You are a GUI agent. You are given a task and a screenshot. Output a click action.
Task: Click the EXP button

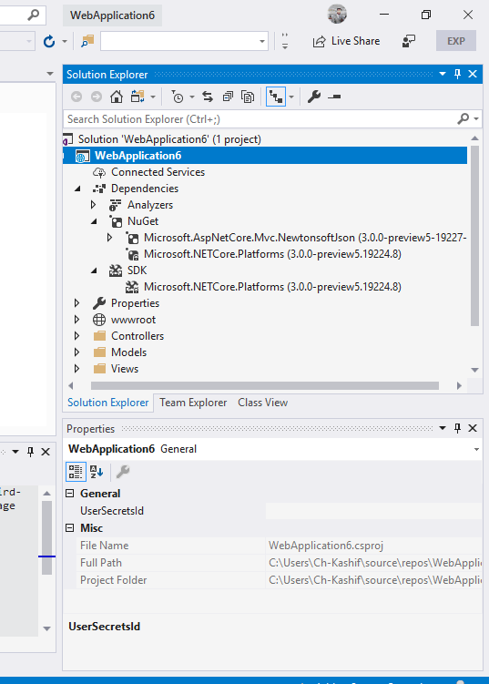pos(456,41)
